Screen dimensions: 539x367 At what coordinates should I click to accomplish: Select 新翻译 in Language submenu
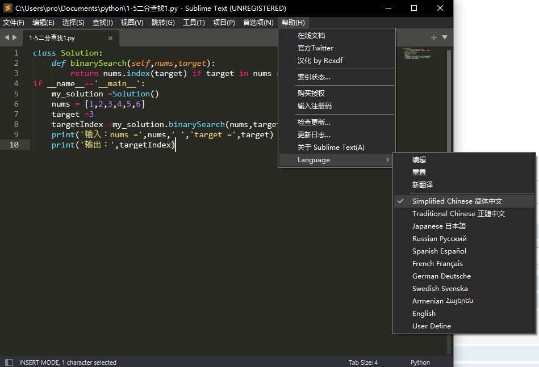[x=464, y=185]
